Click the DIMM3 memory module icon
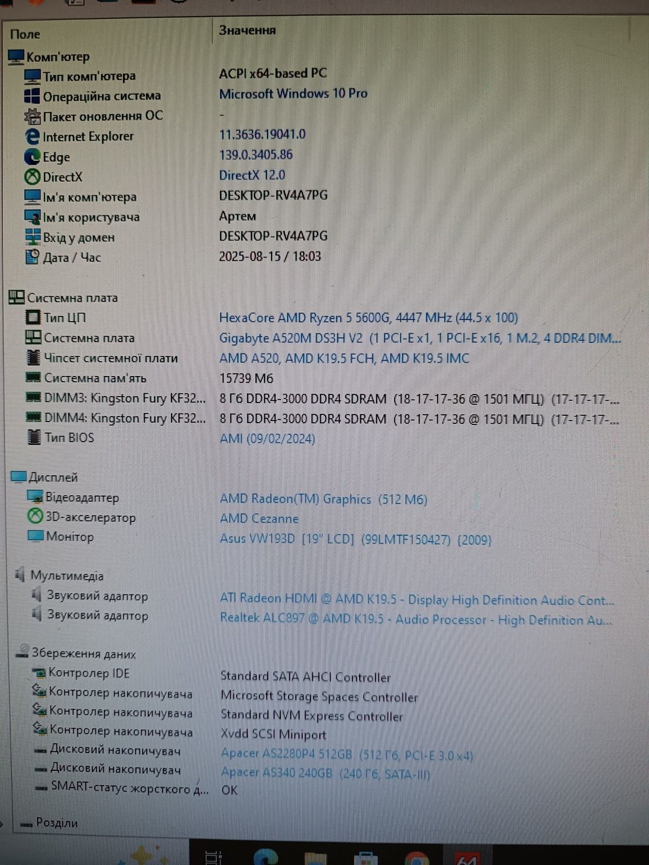Viewport: 649px width, 865px height. click(x=35, y=398)
